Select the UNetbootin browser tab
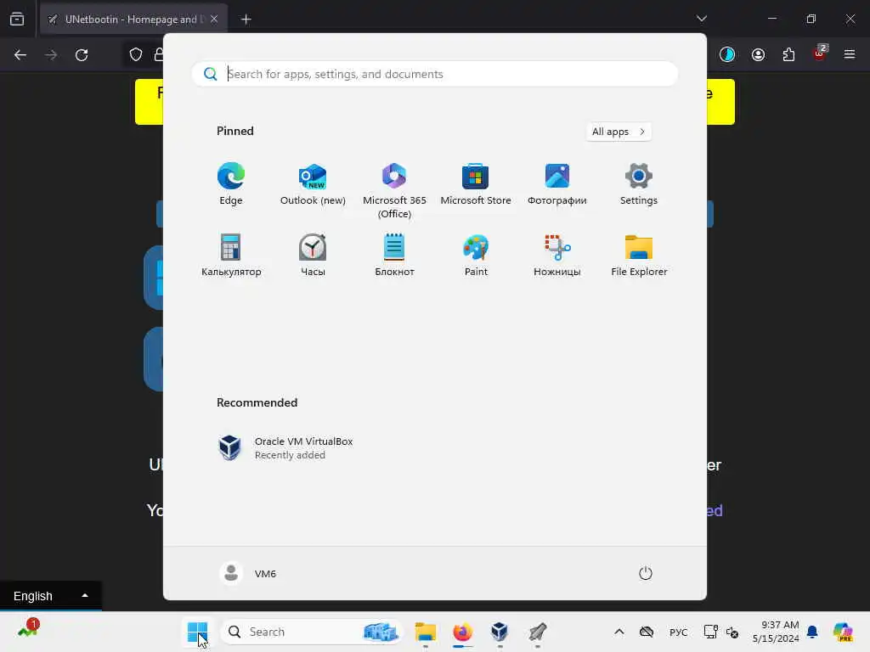This screenshot has width=870, height=652. click(133, 20)
